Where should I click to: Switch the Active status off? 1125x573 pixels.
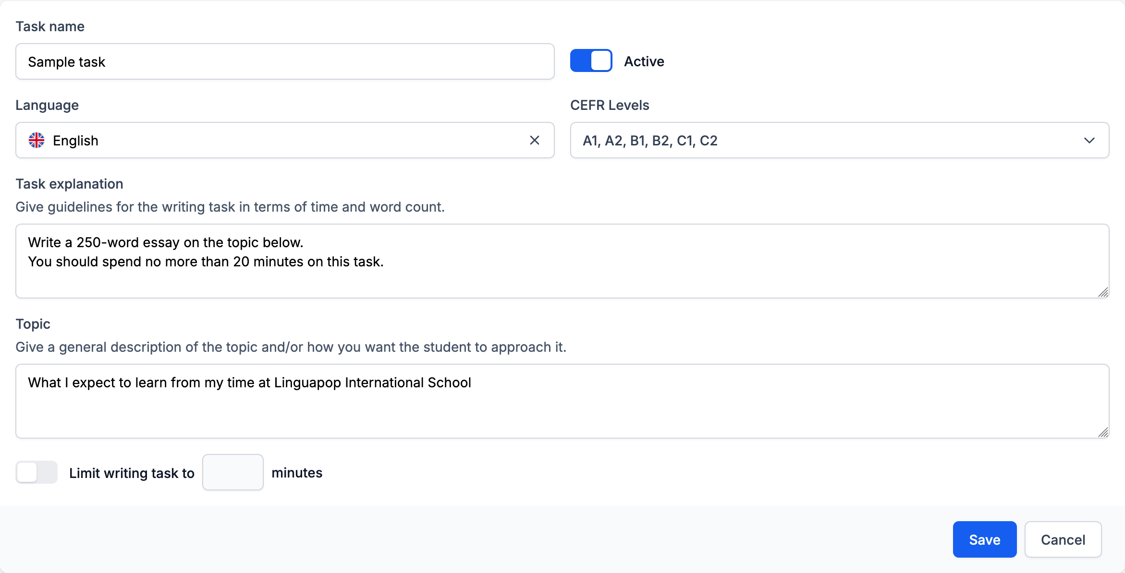point(590,60)
